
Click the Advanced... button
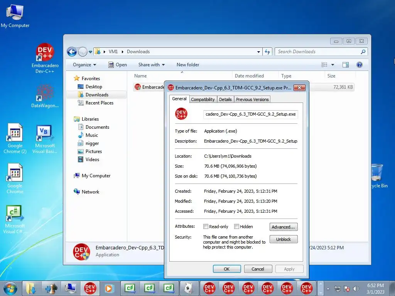(x=284, y=227)
